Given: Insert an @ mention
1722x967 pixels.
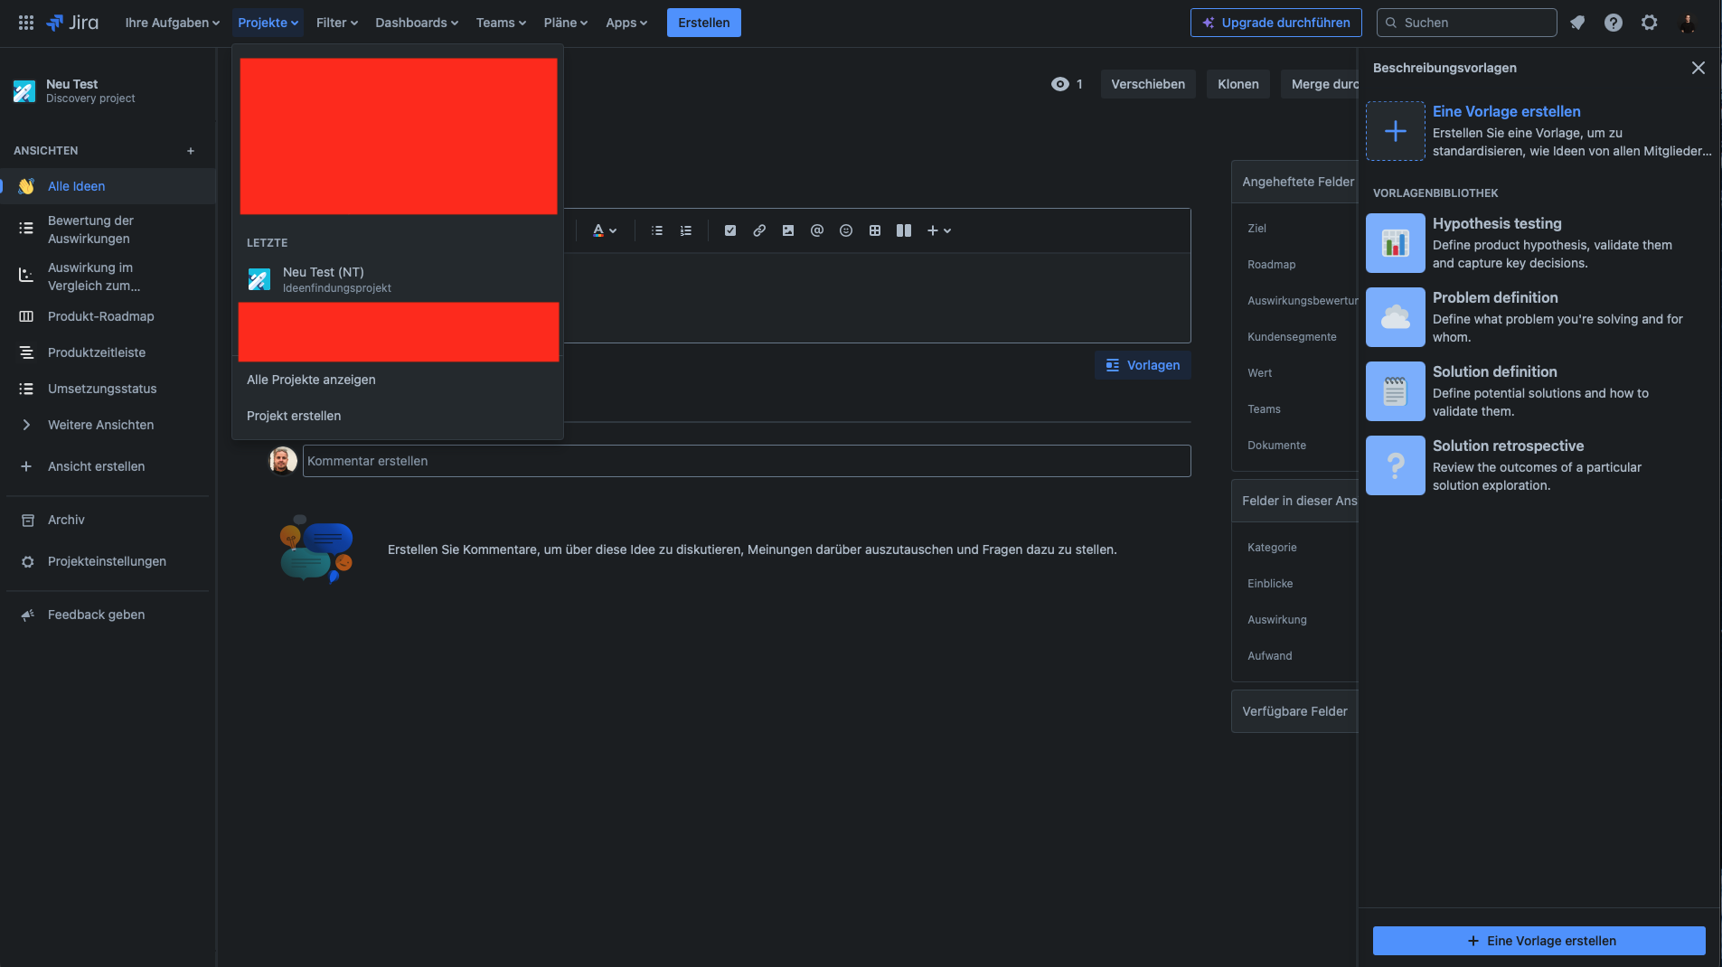Looking at the screenshot, I should click(817, 230).
